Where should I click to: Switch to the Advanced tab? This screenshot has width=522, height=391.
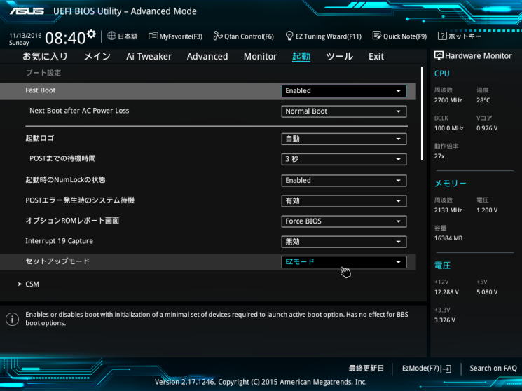click(x=207, y=56)
